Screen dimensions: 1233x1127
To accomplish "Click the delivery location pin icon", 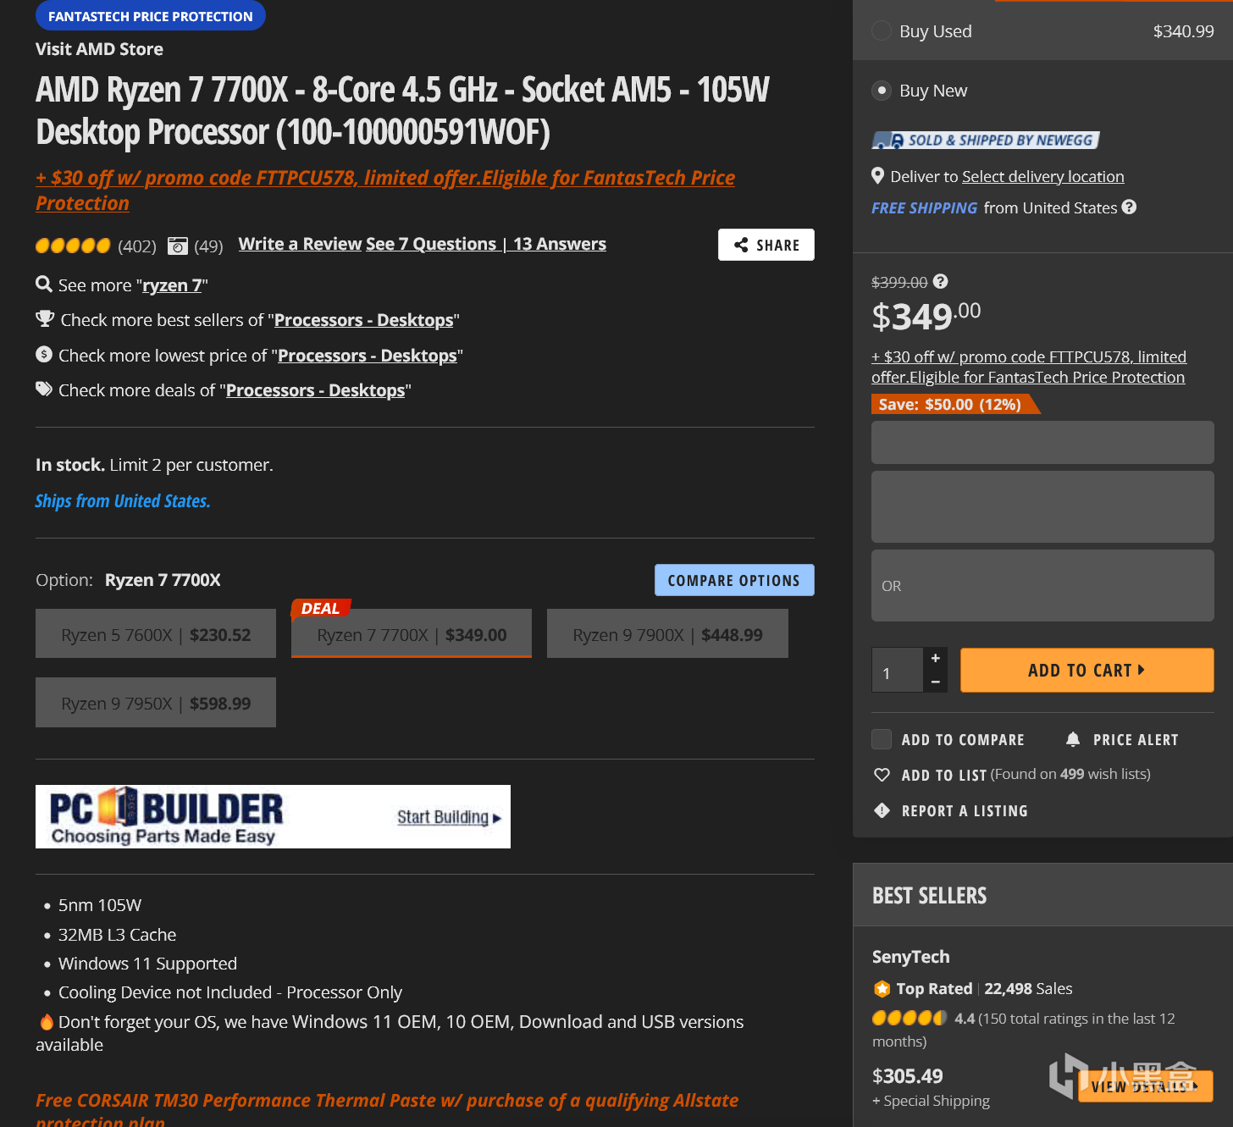I will 878,176.
